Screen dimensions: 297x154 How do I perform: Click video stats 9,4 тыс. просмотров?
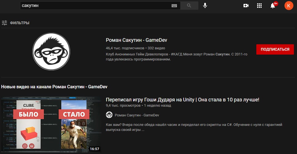[123, 106]
